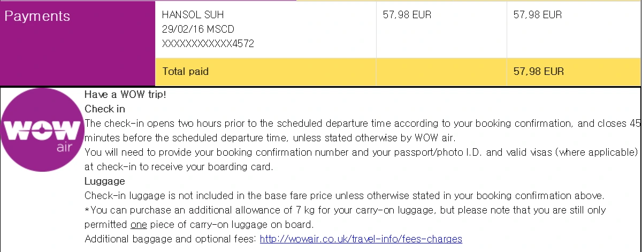
Task: Click the 'Have a WOW trip!' text
Action: [126, 95]
